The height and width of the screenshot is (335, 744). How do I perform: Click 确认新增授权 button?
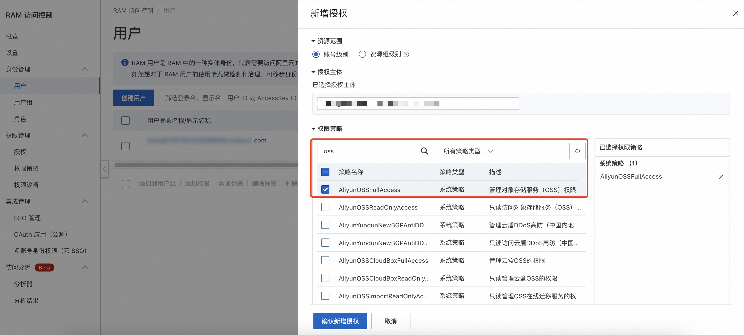click(340, 321)
